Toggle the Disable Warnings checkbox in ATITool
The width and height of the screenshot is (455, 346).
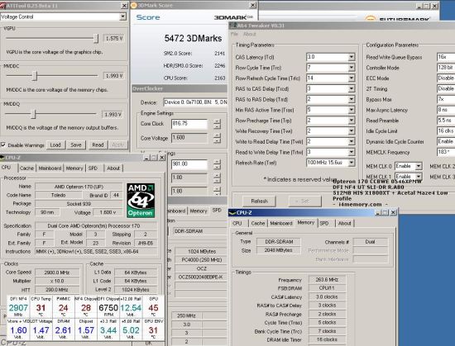point(3,145)
